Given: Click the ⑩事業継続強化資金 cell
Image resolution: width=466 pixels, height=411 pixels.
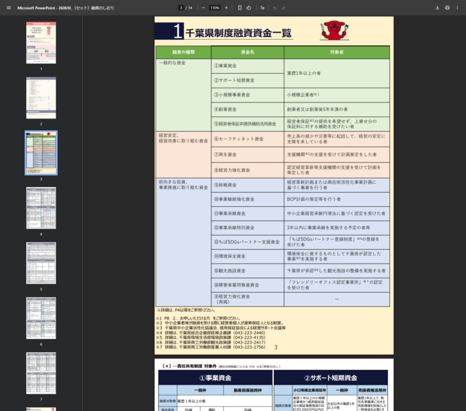Looking at the screenshot, I should click(248, 199).
